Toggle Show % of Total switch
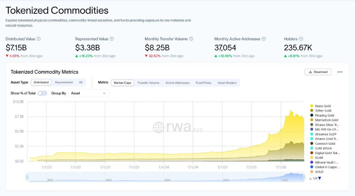The image size is (355, 196). (x=43, y=93)
